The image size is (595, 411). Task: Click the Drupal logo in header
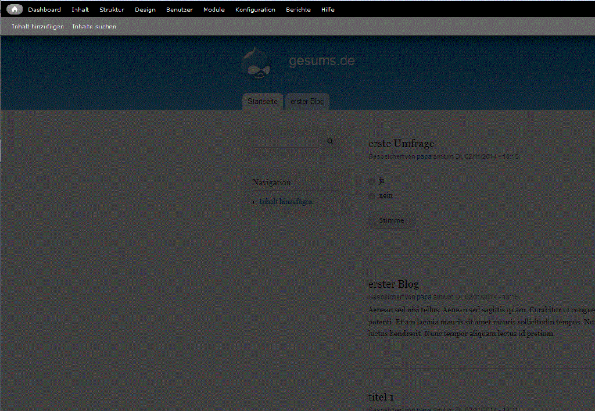coord(257,63)
